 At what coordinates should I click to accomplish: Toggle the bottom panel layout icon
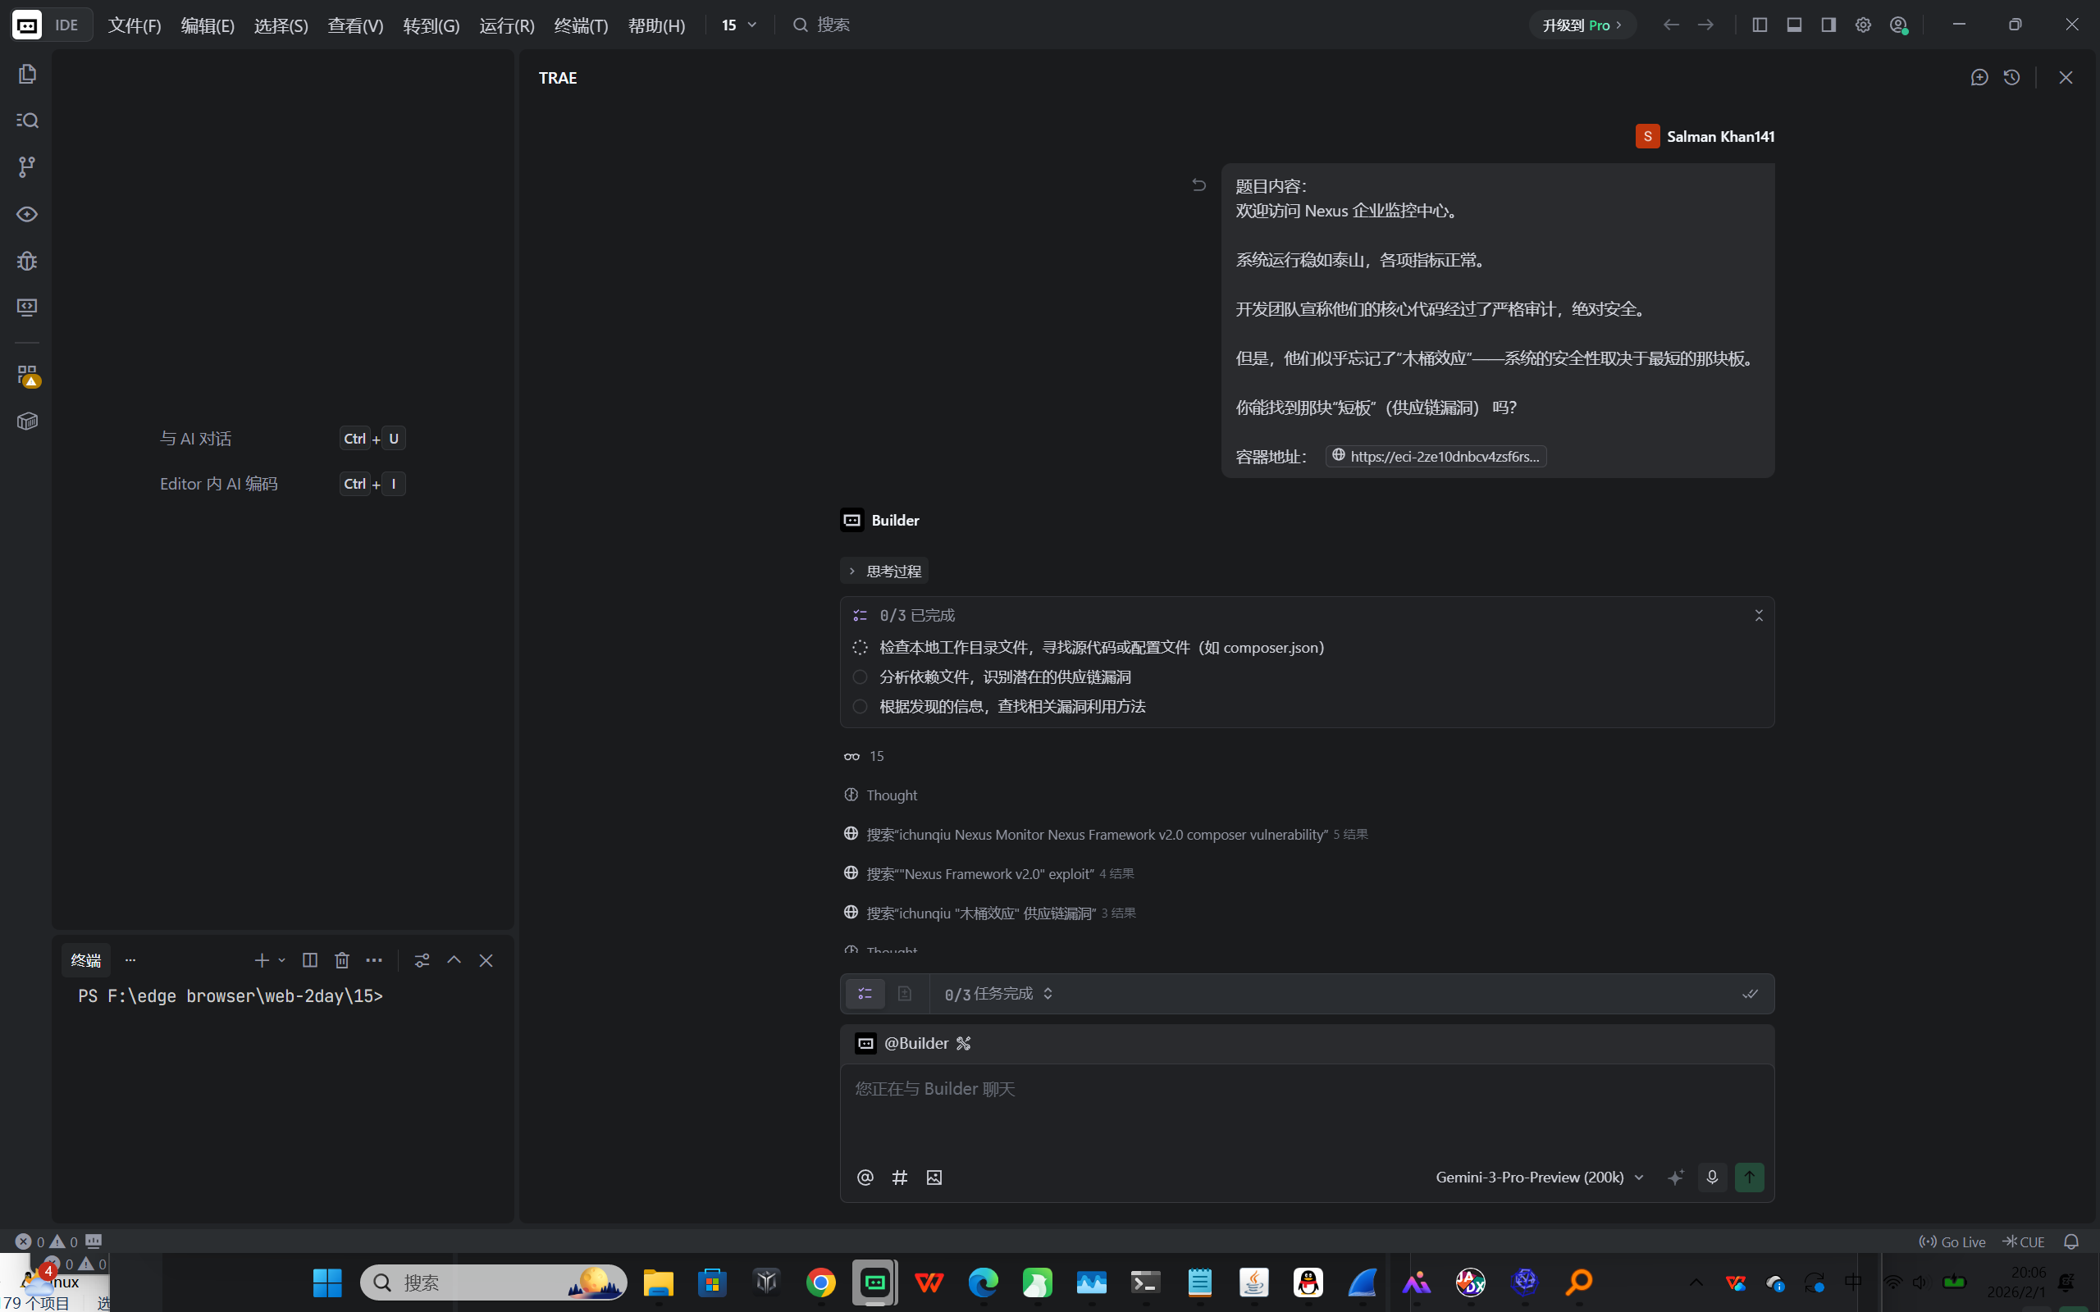[x=1795, y=25]
